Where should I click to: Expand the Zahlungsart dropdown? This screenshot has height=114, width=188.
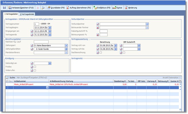[66, 45]
